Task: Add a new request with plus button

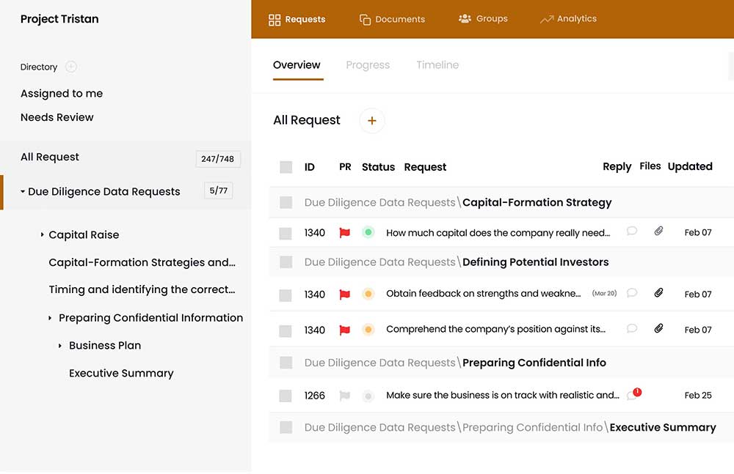Action: pos(371,121)
